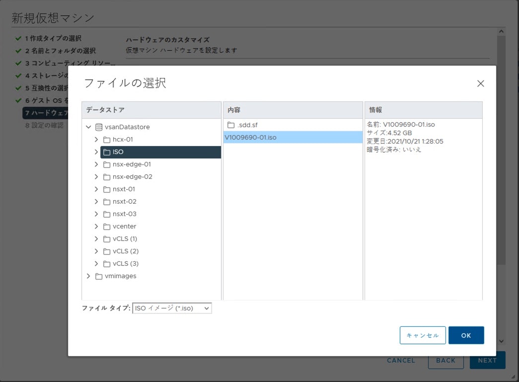Click the wizard scrollbar up arrow
Screen dimensions: 519x382
[501, 31]
